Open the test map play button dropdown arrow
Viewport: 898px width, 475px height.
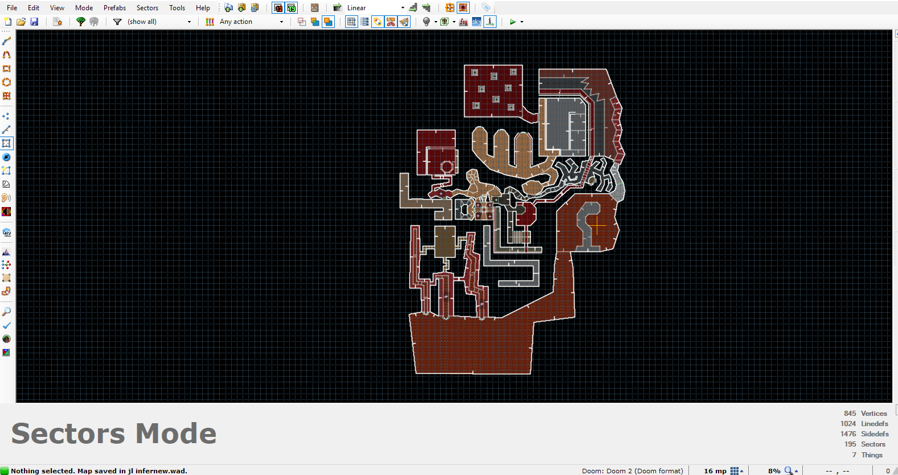click(x=522, y=22)
